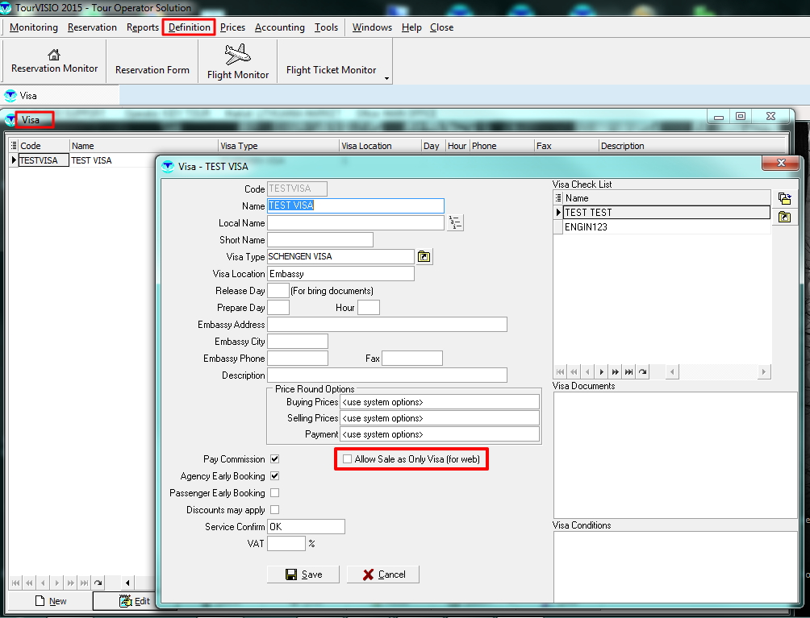Open the Buying Prices round options dropdown
Screen dimensions: 810x618
point(440,402)
